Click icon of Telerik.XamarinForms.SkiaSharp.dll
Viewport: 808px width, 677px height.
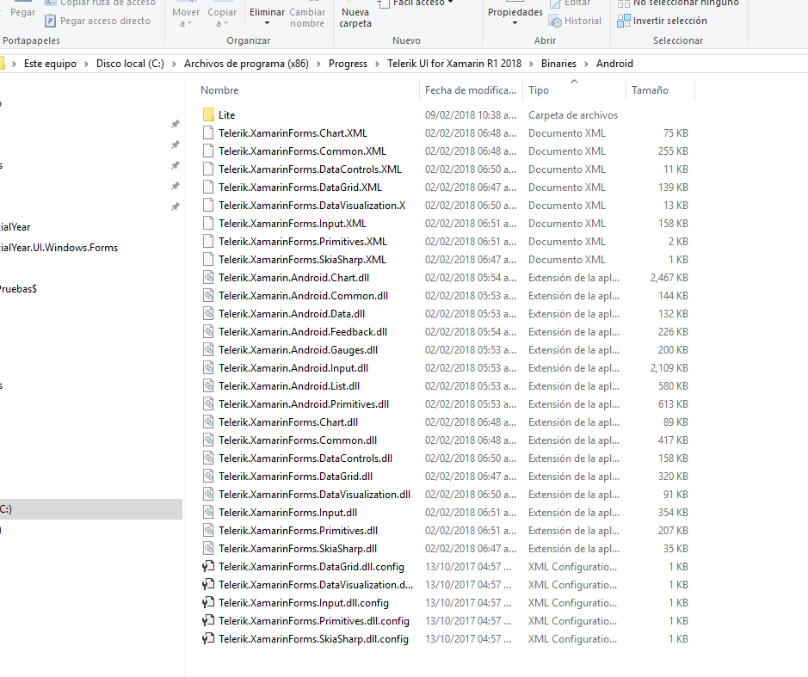tap(208, 549)
